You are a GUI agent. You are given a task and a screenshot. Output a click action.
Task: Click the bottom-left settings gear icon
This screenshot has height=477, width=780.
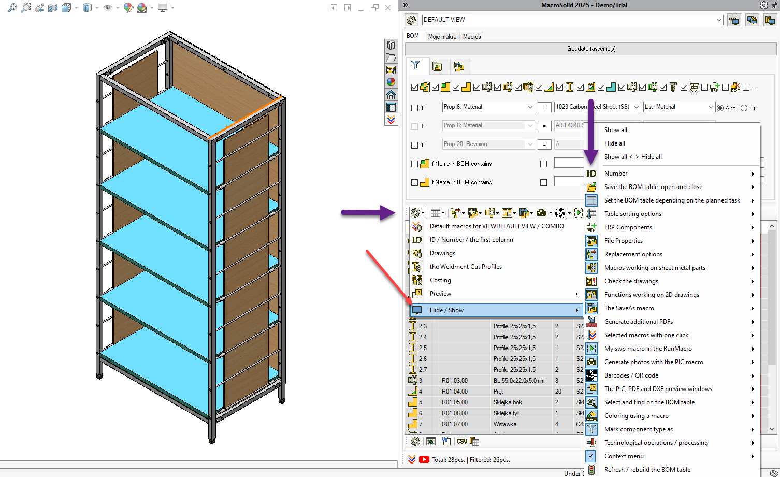415,441
